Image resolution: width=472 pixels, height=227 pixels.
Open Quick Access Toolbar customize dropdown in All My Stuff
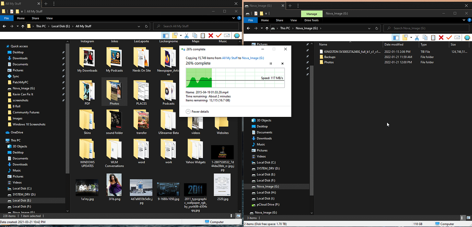22,12
